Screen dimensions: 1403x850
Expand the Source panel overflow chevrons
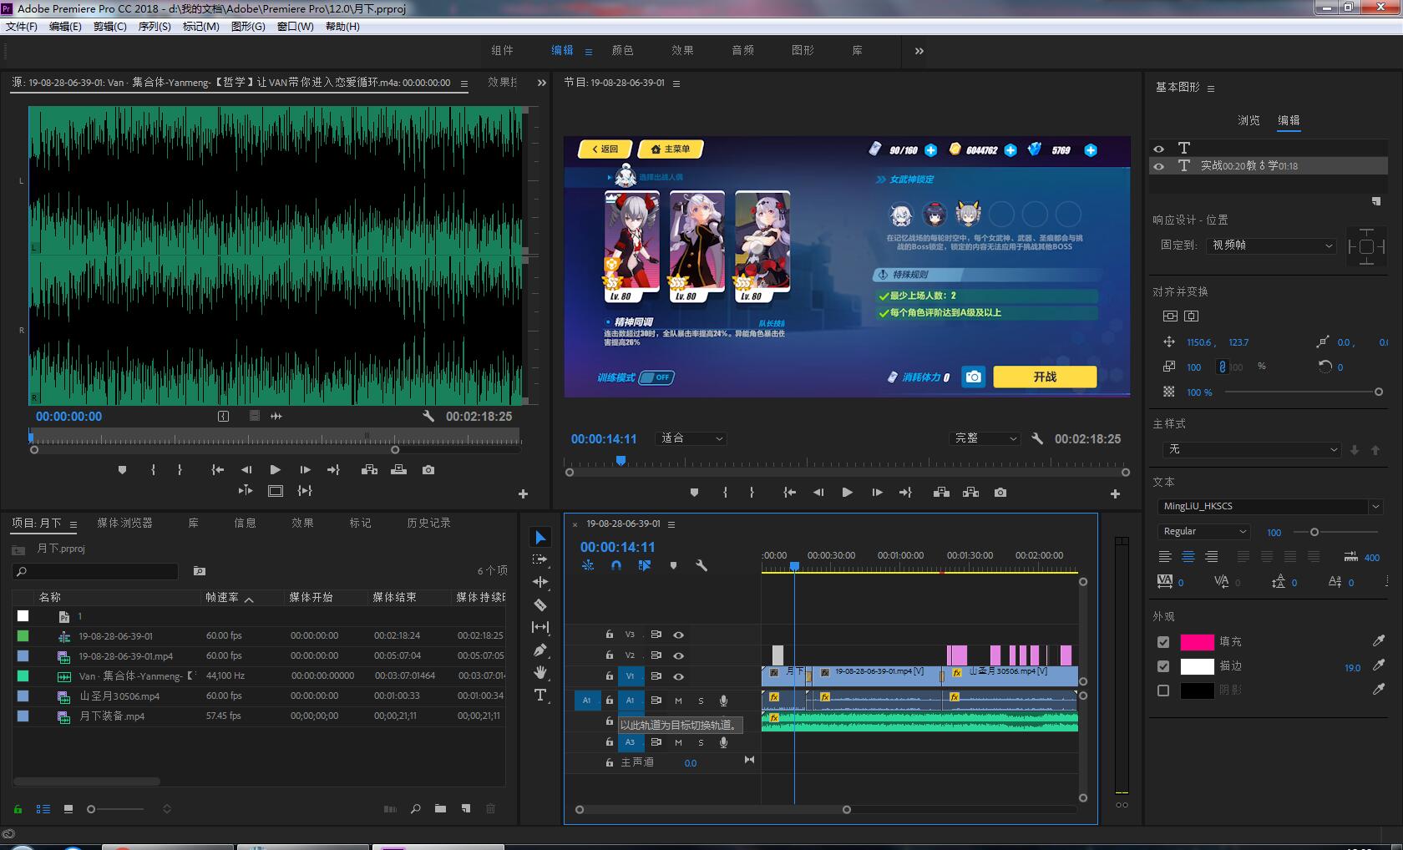click(x=541, y=83)
